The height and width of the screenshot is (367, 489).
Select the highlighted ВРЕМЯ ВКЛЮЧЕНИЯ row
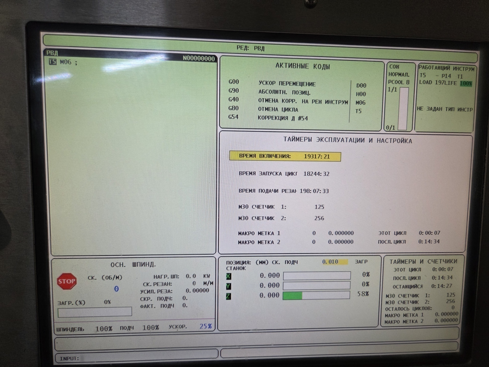pyautogui.click(x=285, y=156)
